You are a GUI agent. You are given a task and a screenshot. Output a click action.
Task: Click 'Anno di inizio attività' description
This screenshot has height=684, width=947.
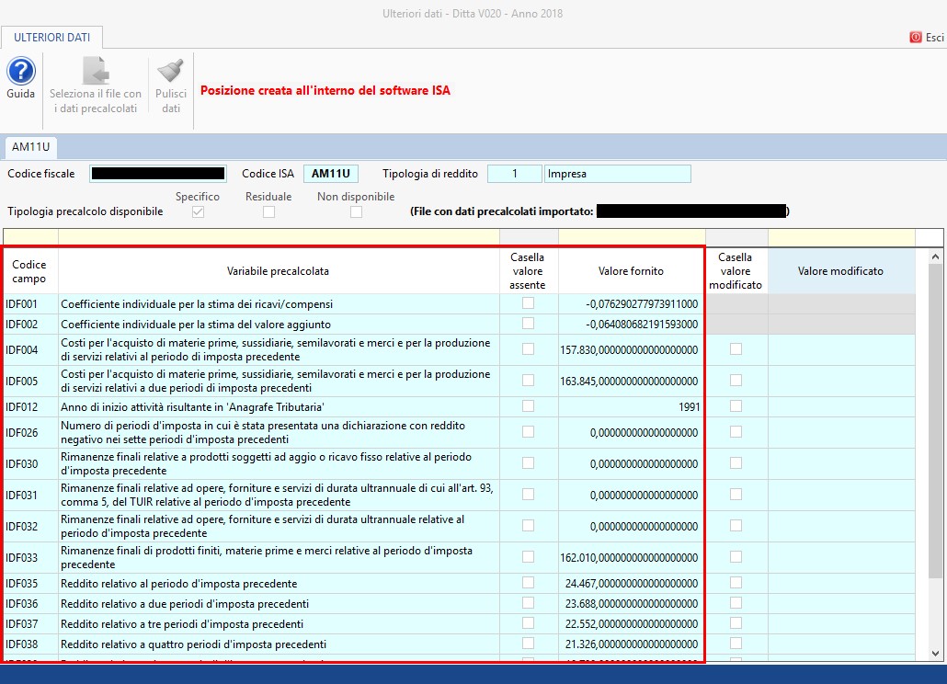coord(192,407)
